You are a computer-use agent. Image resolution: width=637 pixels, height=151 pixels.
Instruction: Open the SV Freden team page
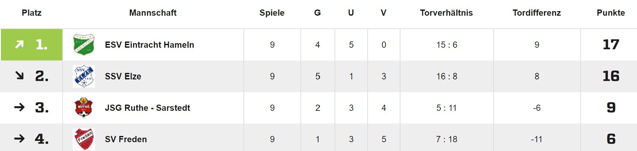(126, 139)
